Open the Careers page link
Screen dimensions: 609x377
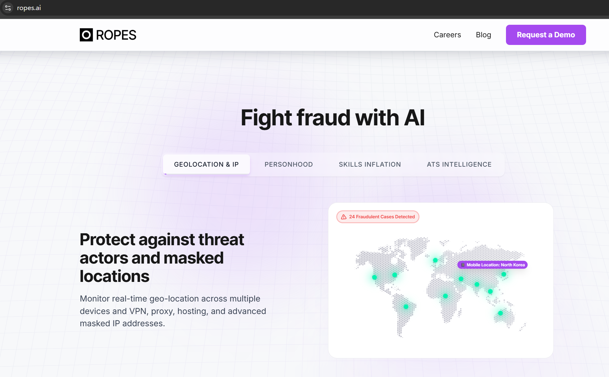[447, 35]
